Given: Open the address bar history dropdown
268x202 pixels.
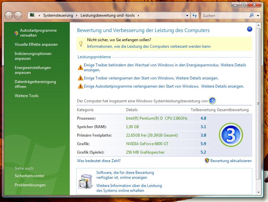Looking at the screenshot, I should pyautogui.click(x=187, y=15).
